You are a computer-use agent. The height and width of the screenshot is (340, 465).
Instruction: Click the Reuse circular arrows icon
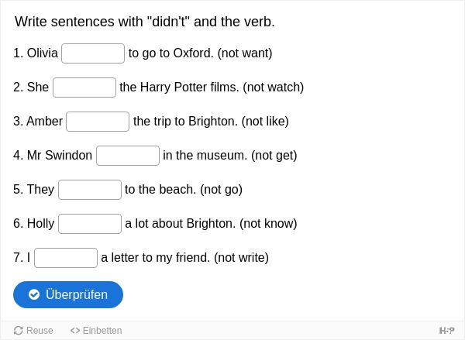tap(19, 331)
